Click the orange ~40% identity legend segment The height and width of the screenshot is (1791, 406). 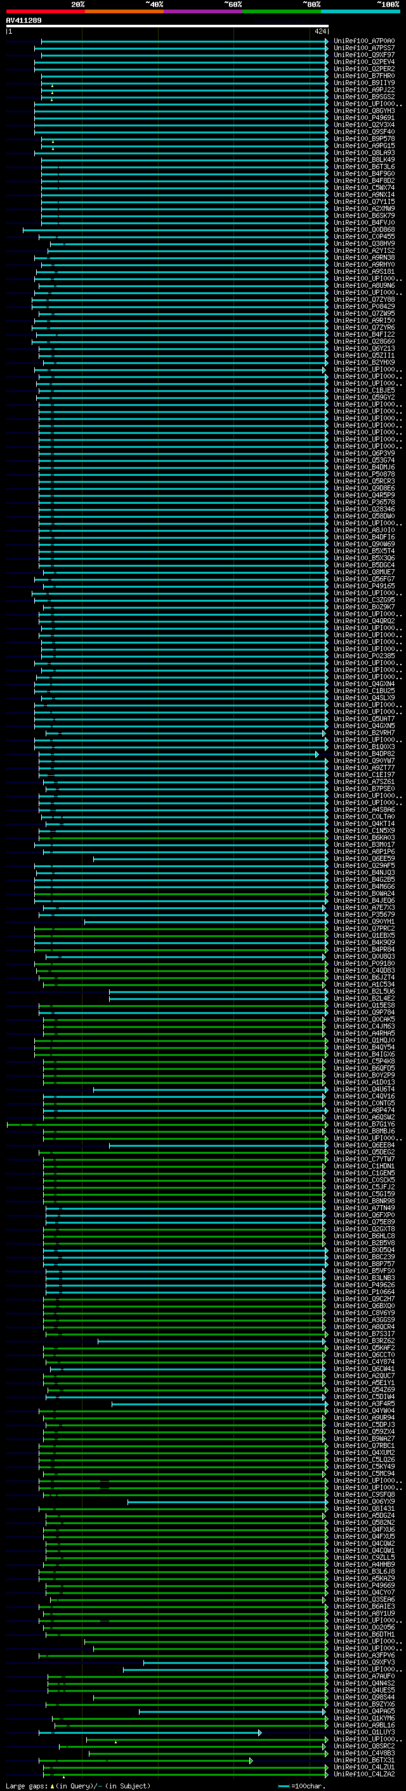[x=124, y=11]
